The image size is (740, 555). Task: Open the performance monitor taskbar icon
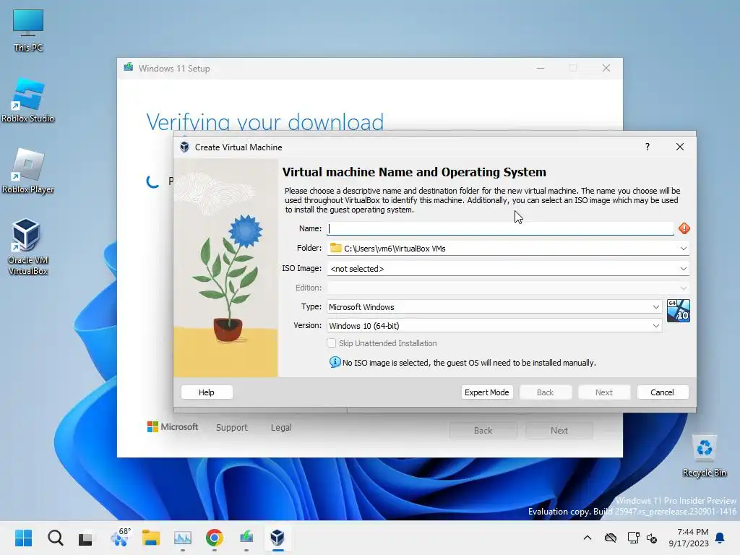[x=183, y=538]
